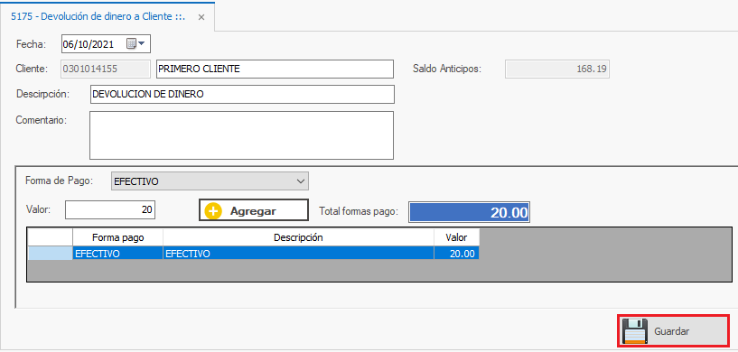Select the Saldo Anticipos field showing 168.19

click(557, 69)
